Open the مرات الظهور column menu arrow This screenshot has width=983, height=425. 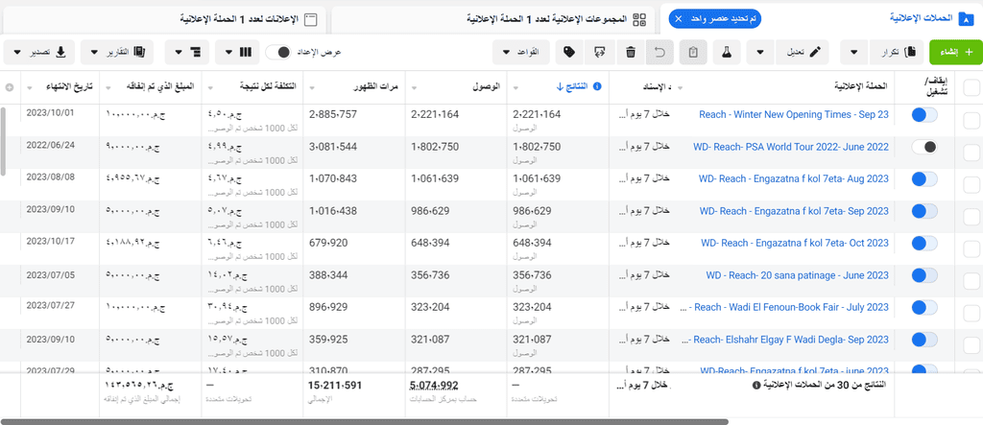click(x=312, y=87)
